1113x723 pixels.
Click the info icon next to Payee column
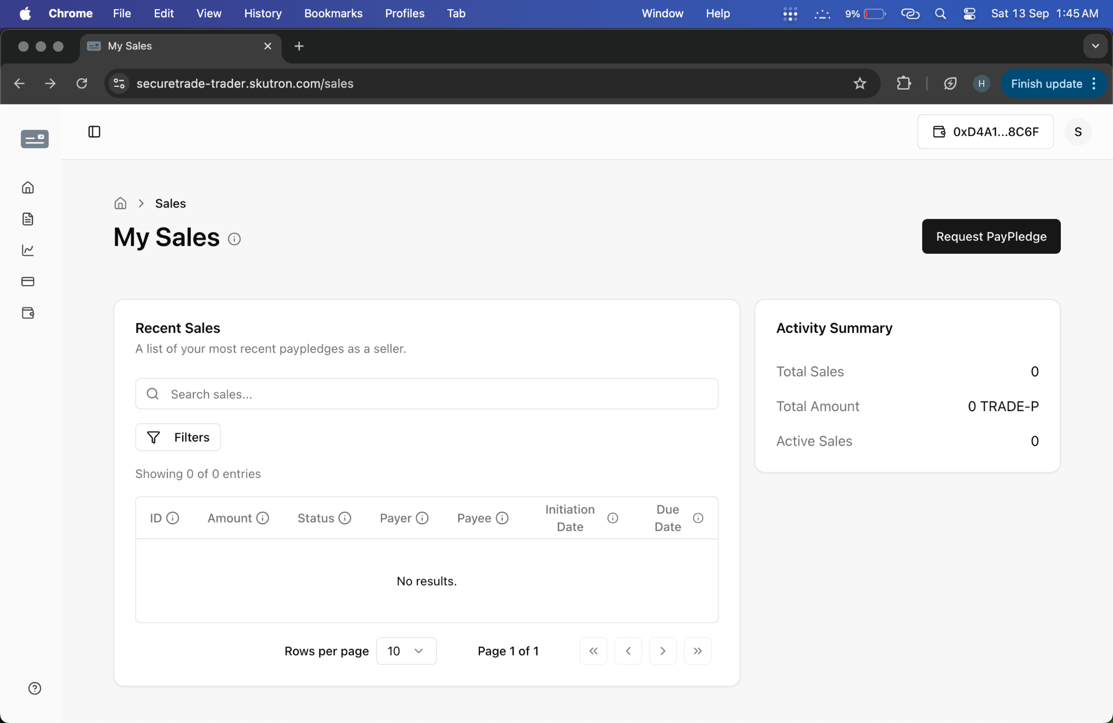pyautogui.click(x=502, y=518)
